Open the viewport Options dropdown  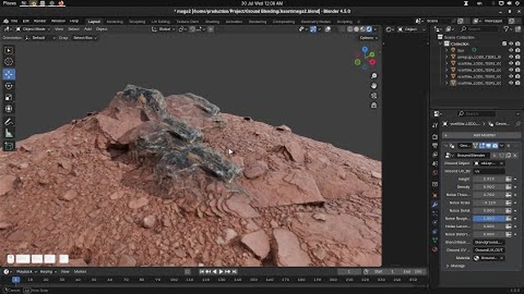[368, 38]
